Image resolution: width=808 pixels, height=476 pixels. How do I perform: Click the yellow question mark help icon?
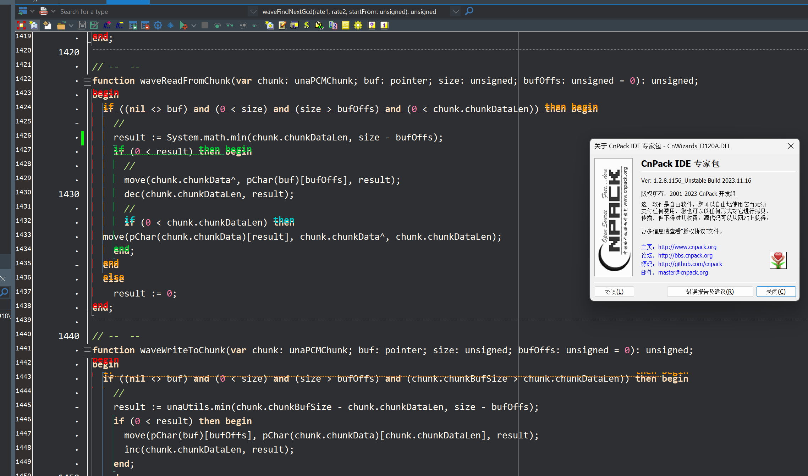click(x=372, y=25)
